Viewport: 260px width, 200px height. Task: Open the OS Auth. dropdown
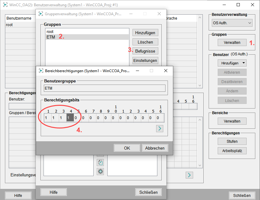coord(232,23)
